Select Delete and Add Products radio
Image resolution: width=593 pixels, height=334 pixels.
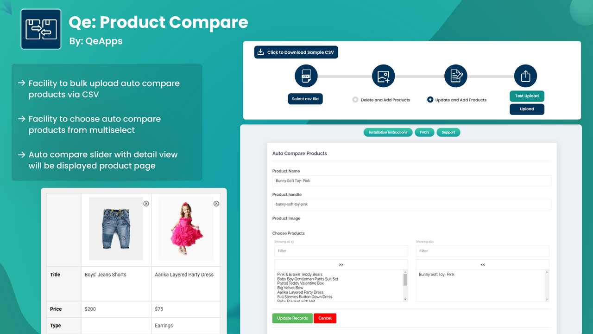tap(355, 100)
